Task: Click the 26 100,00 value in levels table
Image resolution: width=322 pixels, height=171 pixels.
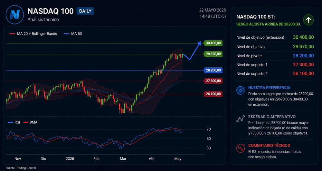Action: [x=303, y=73]
